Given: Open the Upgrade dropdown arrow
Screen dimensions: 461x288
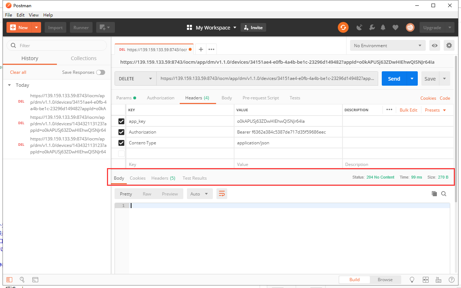Looking at the screenshot, I should 449,27.
